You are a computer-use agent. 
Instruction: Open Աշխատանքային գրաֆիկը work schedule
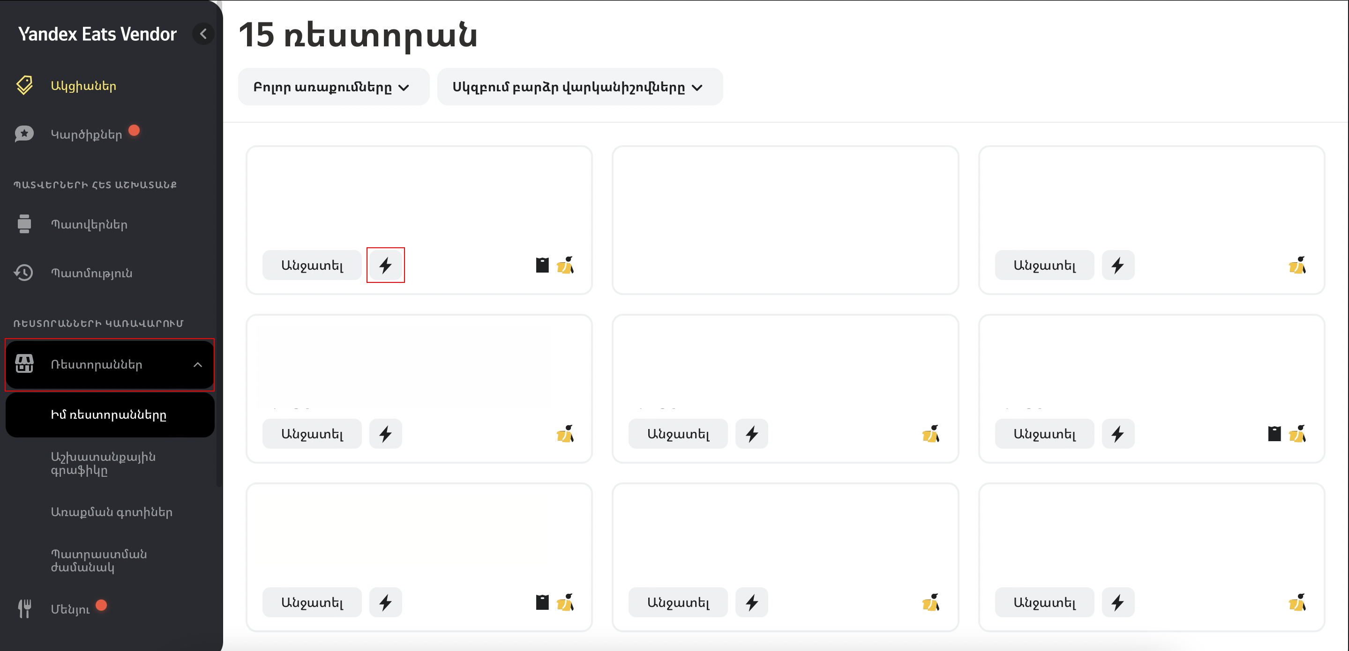coord(103,463)
